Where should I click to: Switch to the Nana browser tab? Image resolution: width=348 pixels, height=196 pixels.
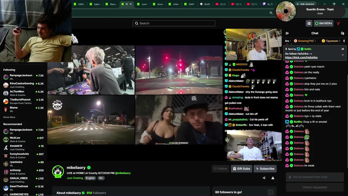[111, 4]
